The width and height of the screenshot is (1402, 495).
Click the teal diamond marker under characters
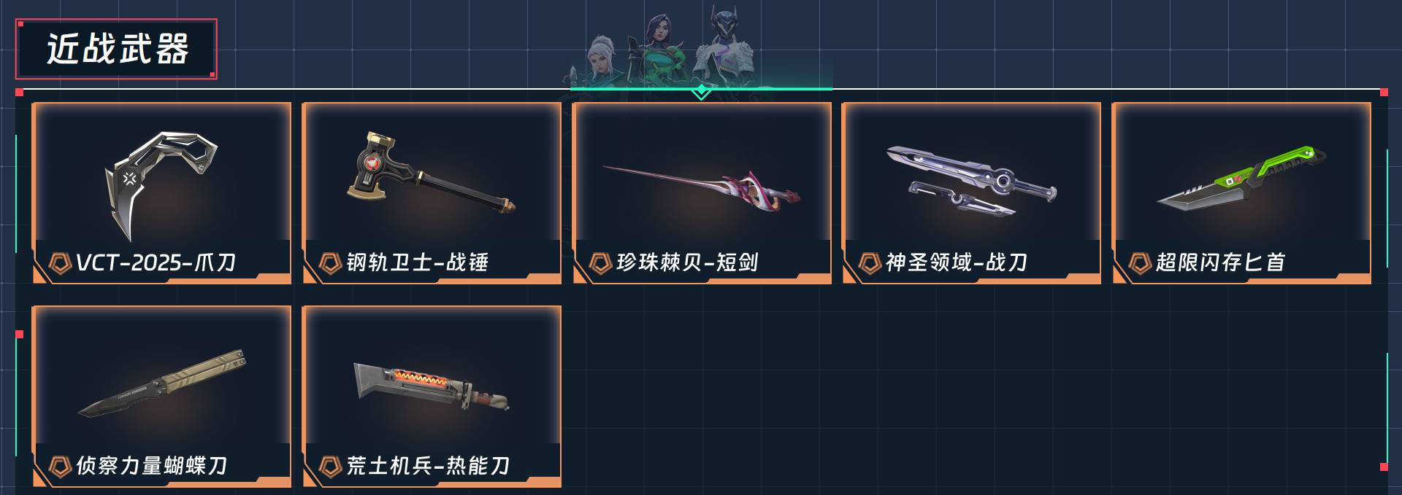click(x=701, y=91)
